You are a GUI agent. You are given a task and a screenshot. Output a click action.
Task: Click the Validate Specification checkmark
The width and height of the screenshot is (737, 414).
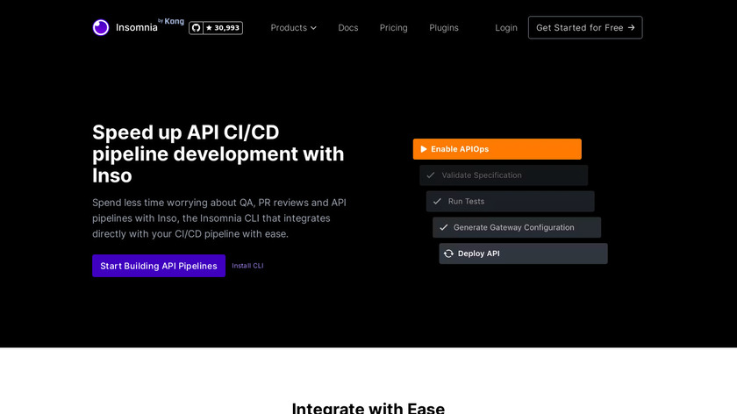coord(431,175)
